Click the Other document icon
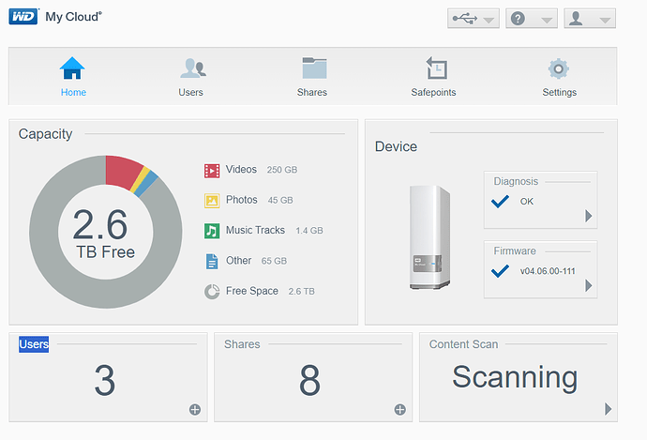Screen dimensions: 647x440 (212, 261)
